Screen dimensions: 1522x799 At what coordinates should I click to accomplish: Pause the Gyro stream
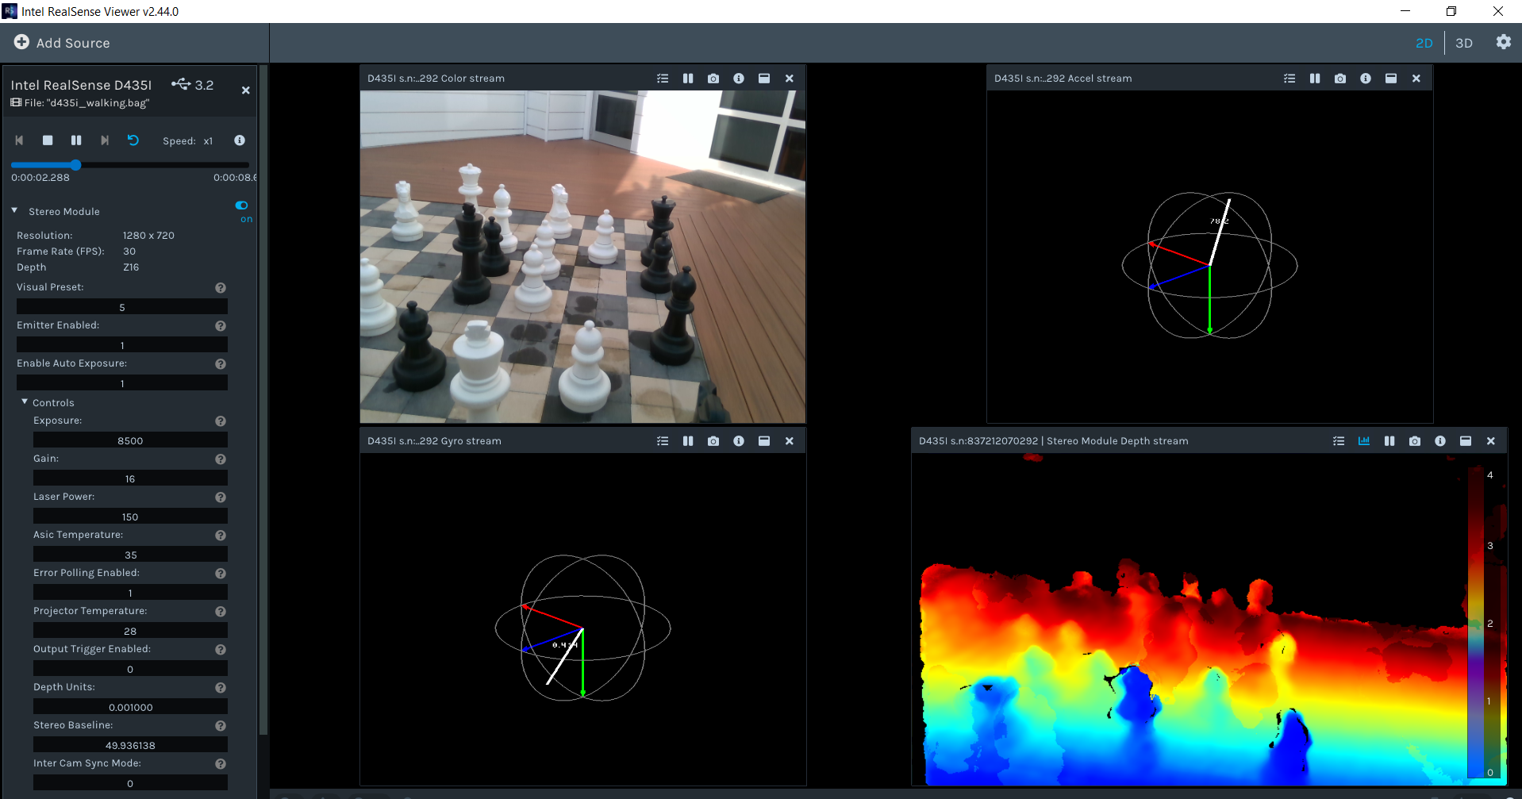[687, 440]
